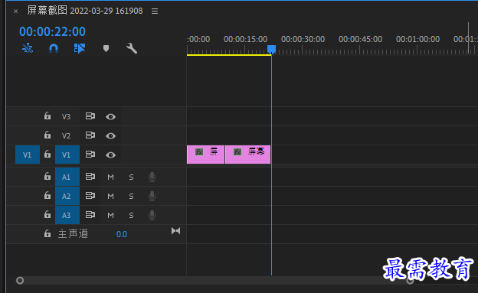Open timeline display settings wrench
Screen dimensions: 478x293
(132, 48)
